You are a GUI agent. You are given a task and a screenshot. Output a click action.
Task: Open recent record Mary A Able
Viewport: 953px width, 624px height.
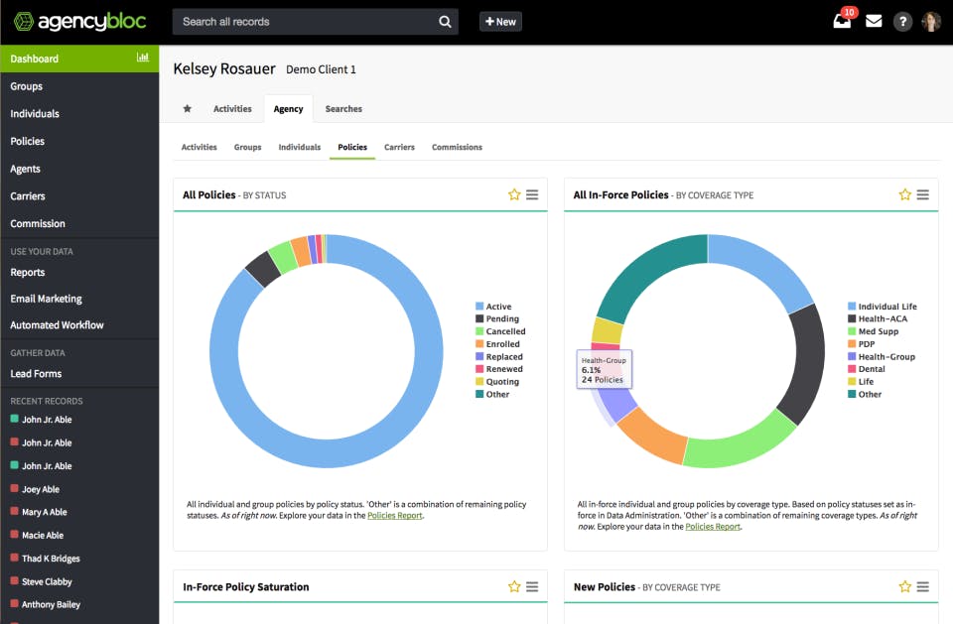click(x=45, y=512)
